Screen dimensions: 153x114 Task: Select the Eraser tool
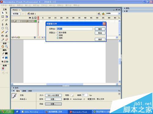(6, 40)
